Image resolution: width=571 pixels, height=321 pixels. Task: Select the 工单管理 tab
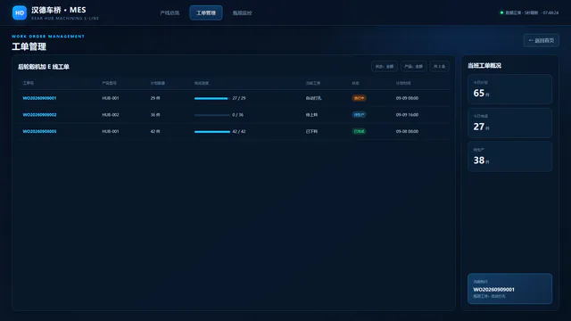[x=206, y=12]
